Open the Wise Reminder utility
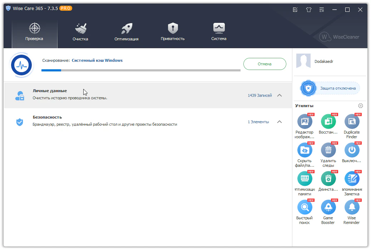Image resolution: width=371 pixels, height=250 pixels. pyautogui.click(x=352, y=207)
